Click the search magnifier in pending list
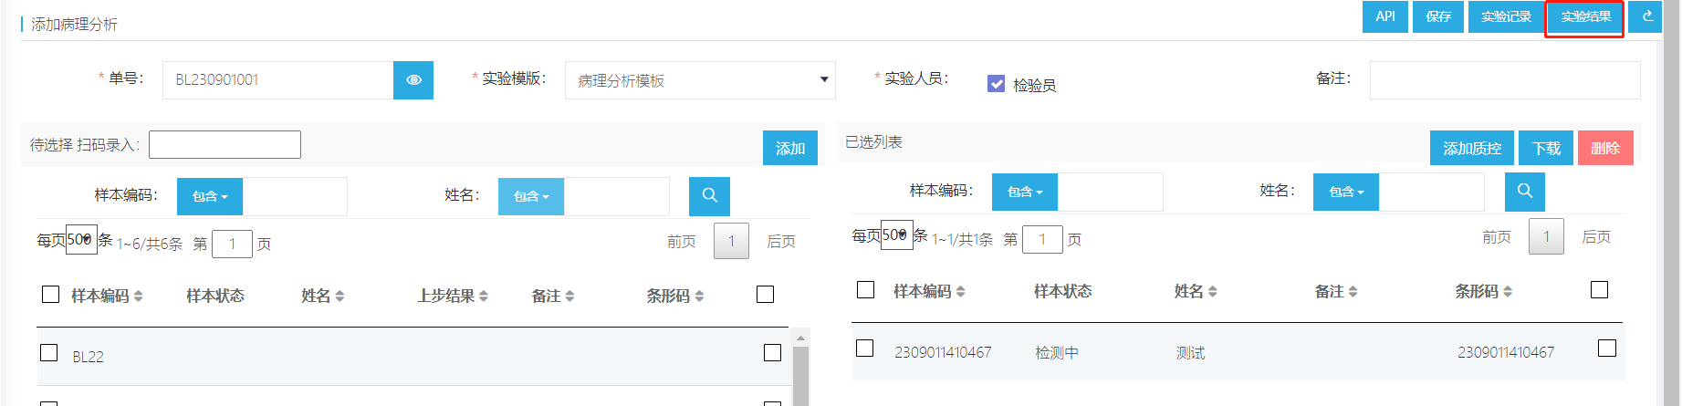 point(709,196)
